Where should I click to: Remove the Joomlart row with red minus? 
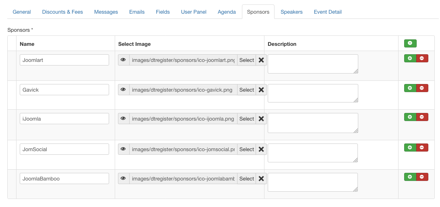click(x=422, y=58)
